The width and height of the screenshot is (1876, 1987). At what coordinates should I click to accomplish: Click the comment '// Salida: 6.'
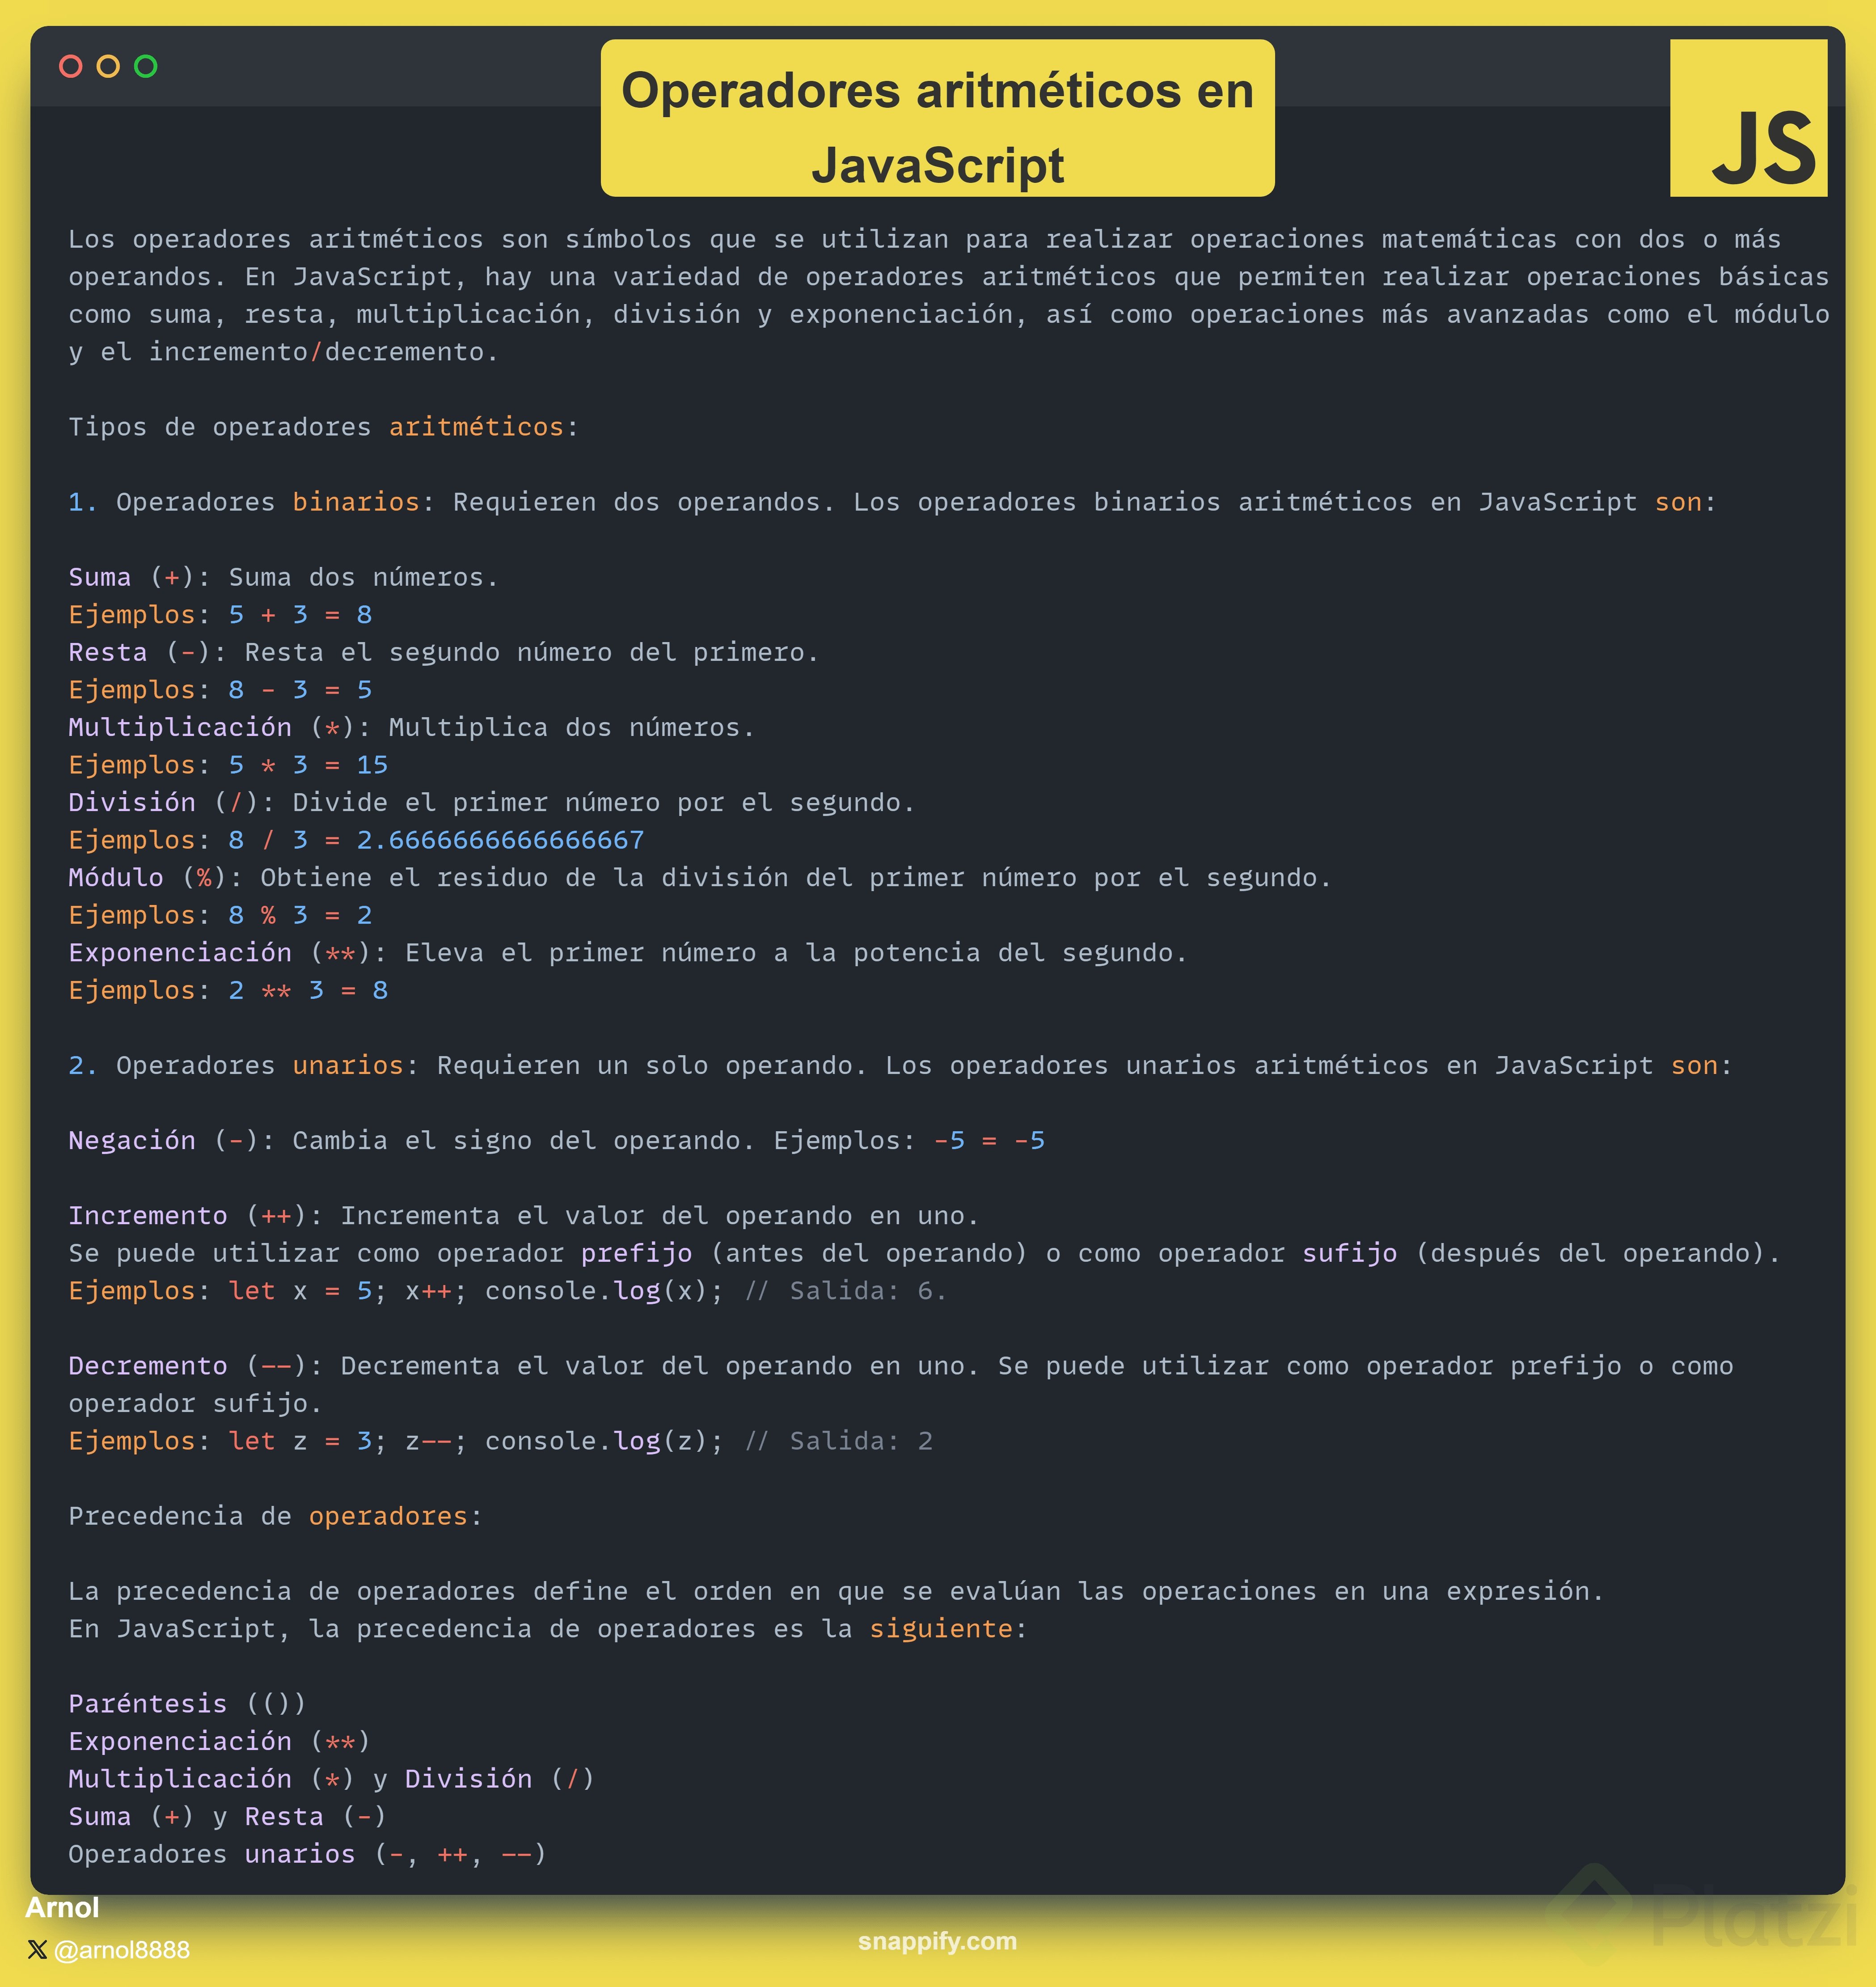click(x=845, y=1291)
